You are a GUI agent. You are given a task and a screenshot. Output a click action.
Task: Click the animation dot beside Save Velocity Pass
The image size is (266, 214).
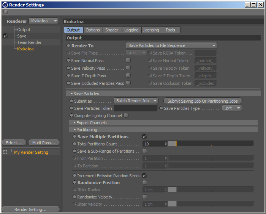[68, 68]
